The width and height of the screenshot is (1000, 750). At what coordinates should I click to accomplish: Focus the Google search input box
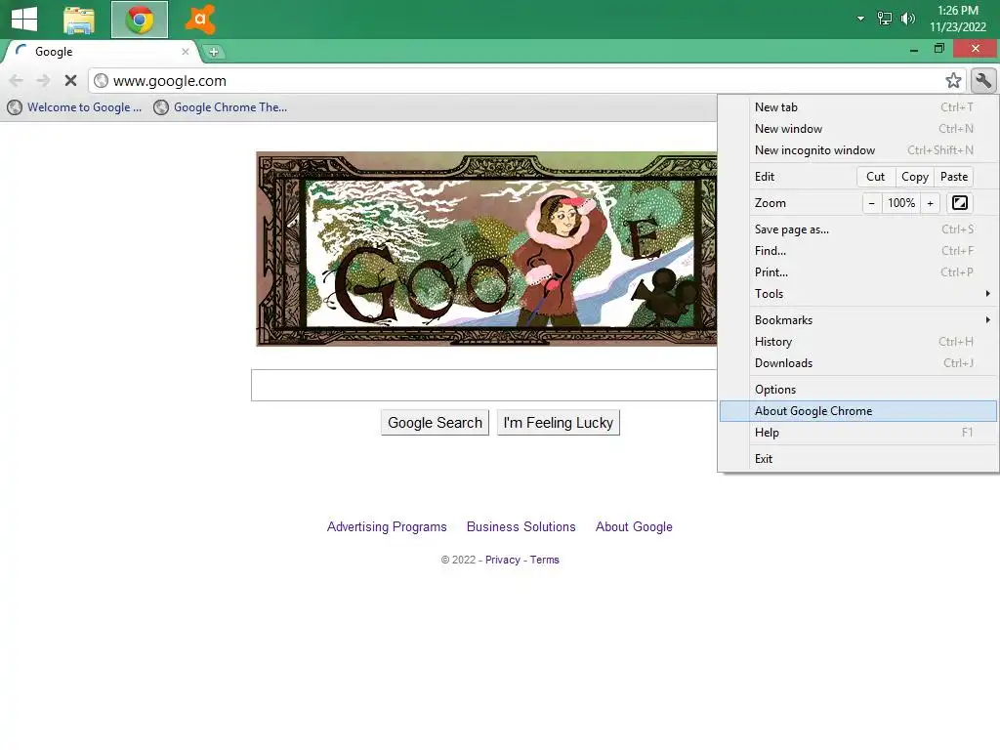484,385
